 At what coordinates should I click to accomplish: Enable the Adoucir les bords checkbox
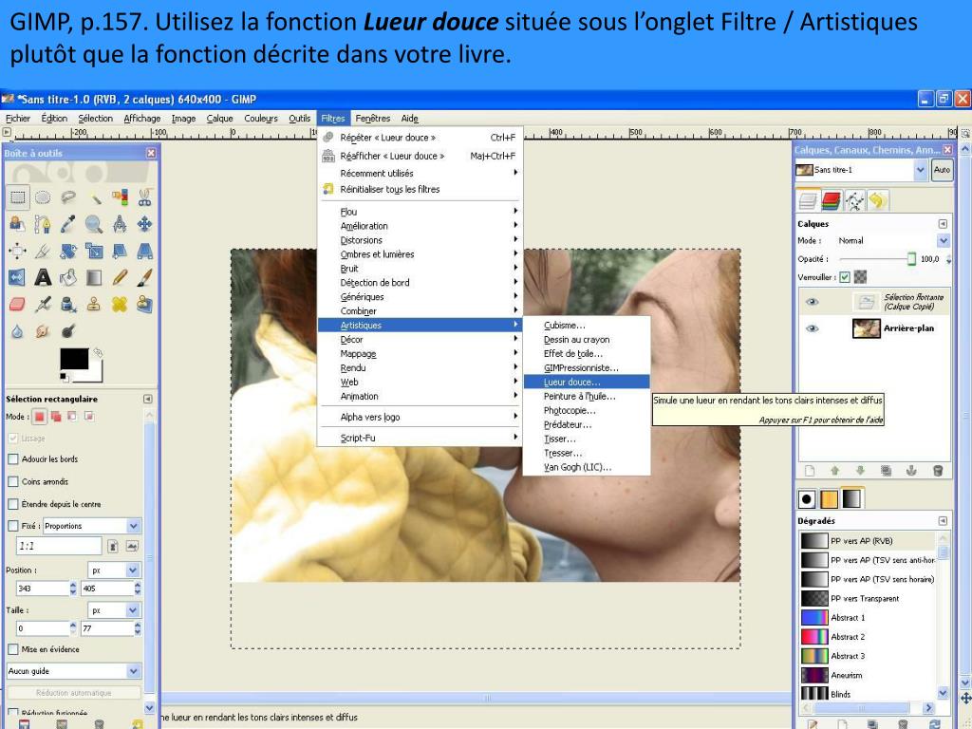tap(13, 458)
